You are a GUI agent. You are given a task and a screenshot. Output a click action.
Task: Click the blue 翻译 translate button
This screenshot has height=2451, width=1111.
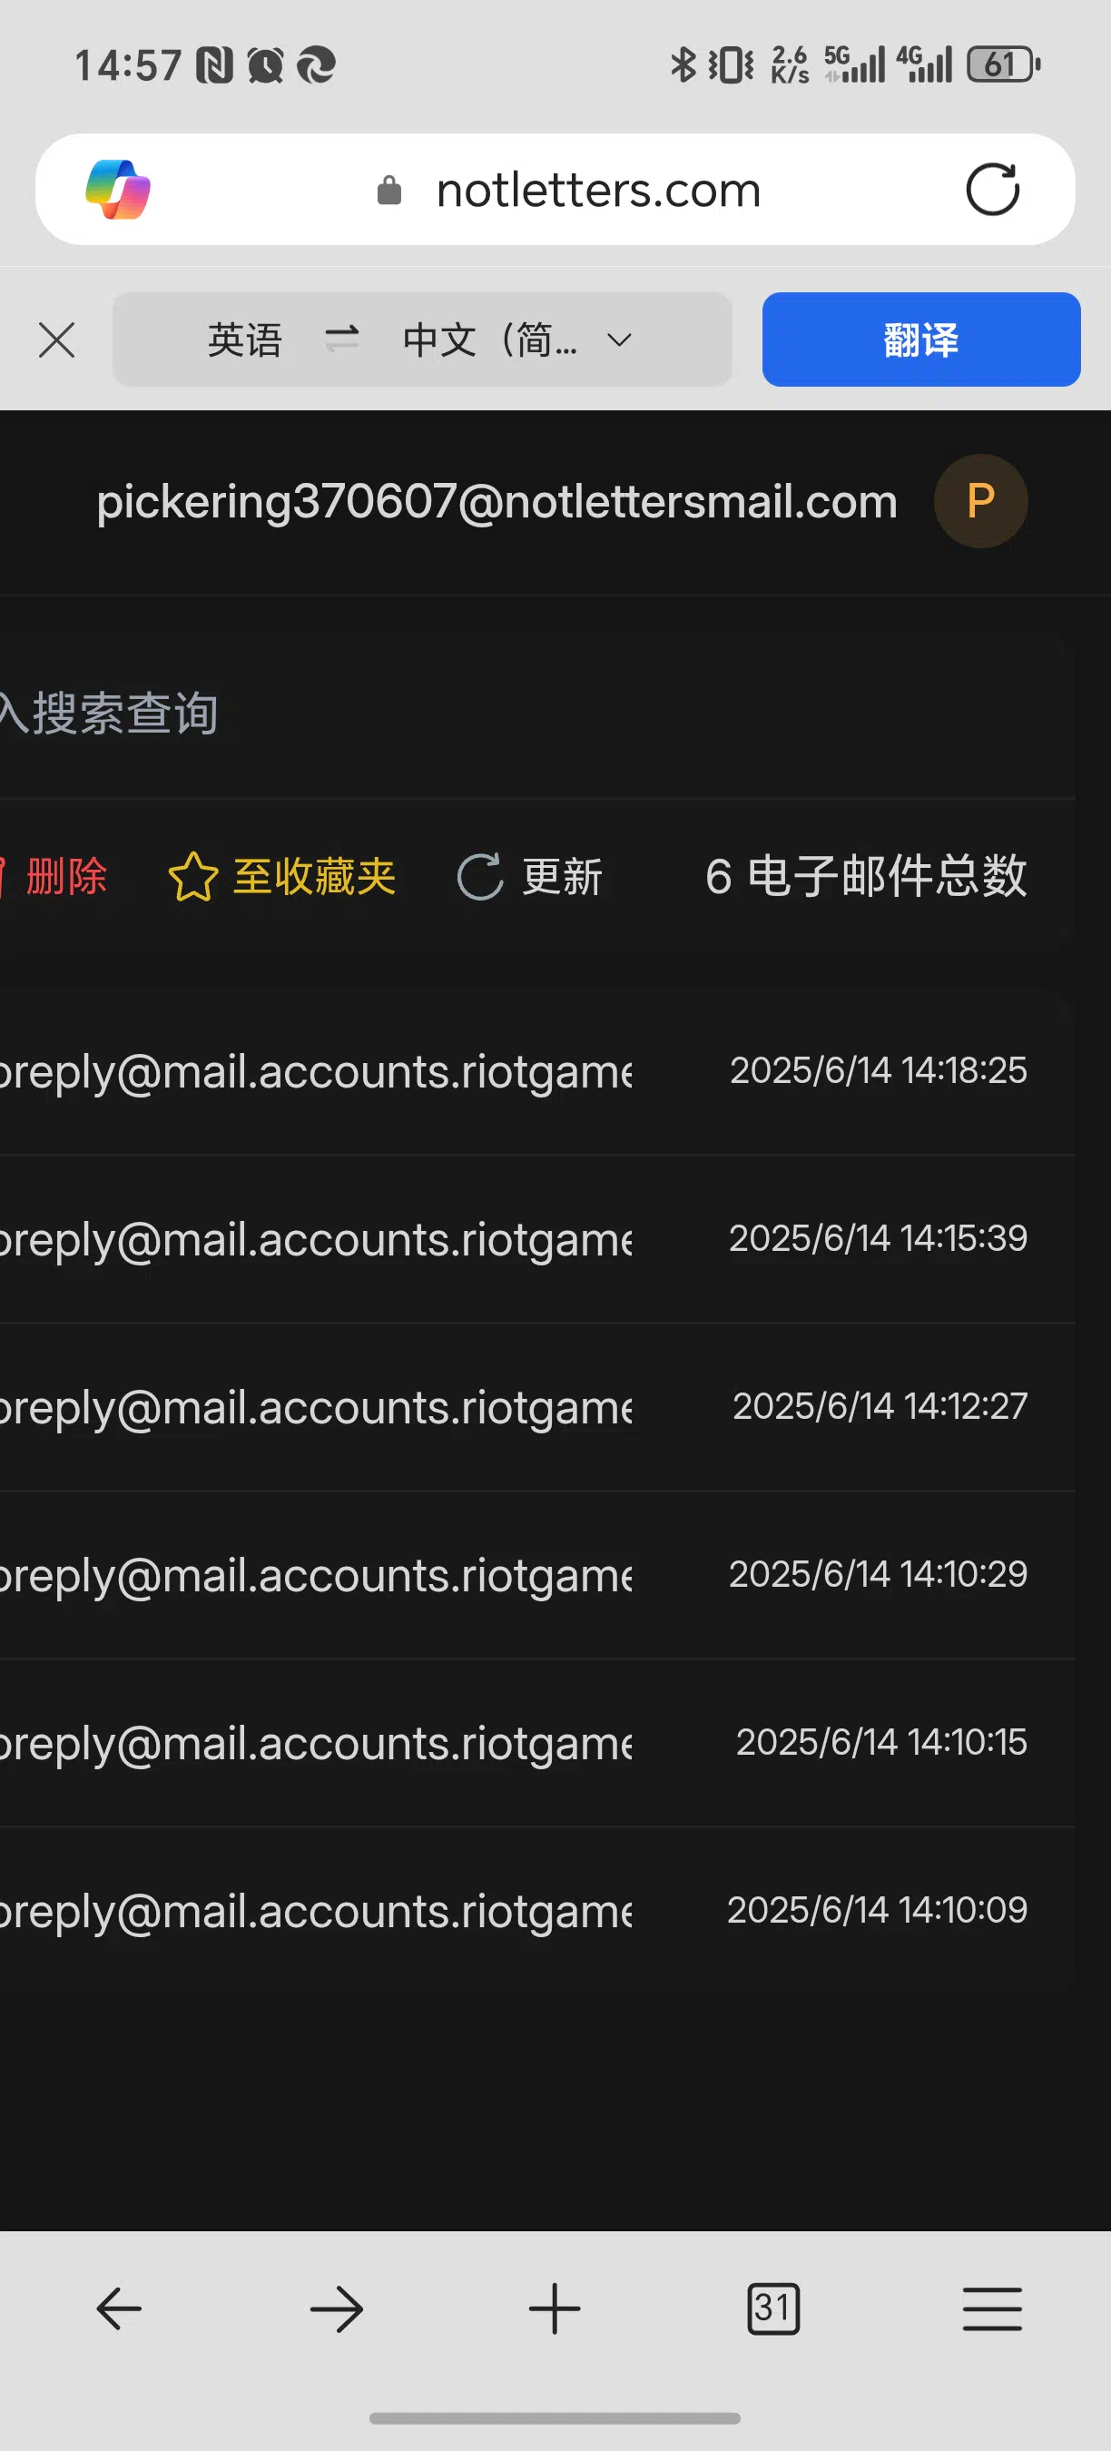point(920,340)
